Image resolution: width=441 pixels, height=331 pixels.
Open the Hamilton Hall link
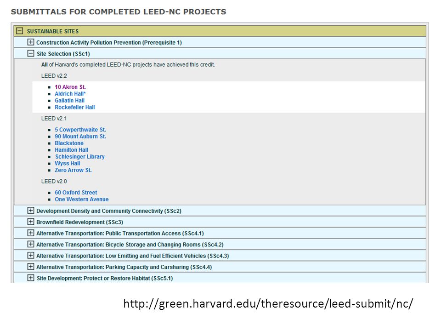point(72,150)
